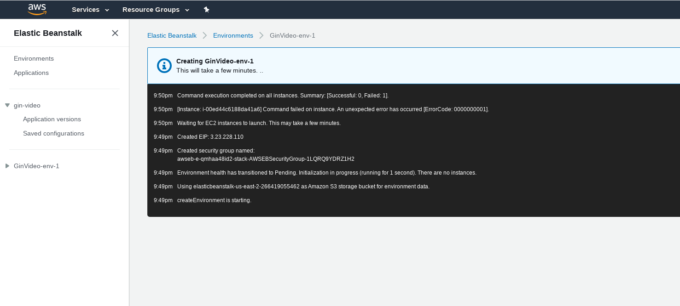Expand the GinVideo-env-1 tree triangle
The image size is (680, 306).
coord(7,166)
